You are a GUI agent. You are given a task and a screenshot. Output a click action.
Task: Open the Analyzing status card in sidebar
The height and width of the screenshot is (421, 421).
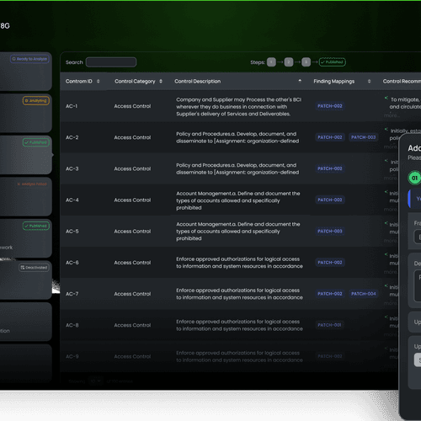click(x=26, y=113)
